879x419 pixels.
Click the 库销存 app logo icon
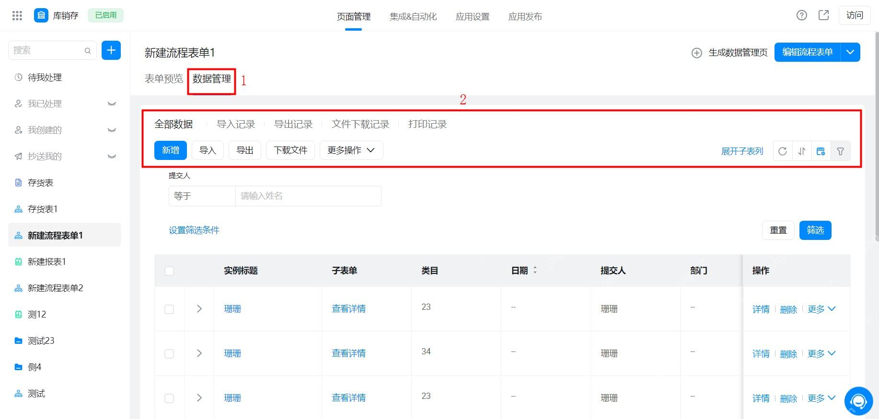pos(41,16)
